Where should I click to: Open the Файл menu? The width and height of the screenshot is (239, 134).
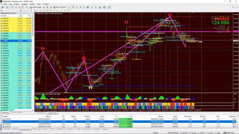coord(5,4)
